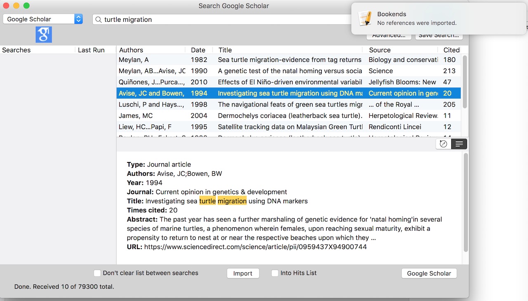Click the Journal line in details pane
Viewport: 528px width, 301px height.
click(x=207, y=192)
